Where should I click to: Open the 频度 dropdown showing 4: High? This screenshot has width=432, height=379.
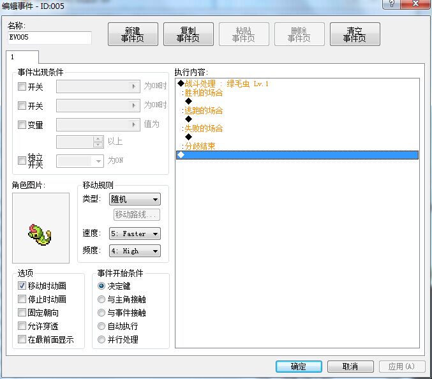(135, 251)
